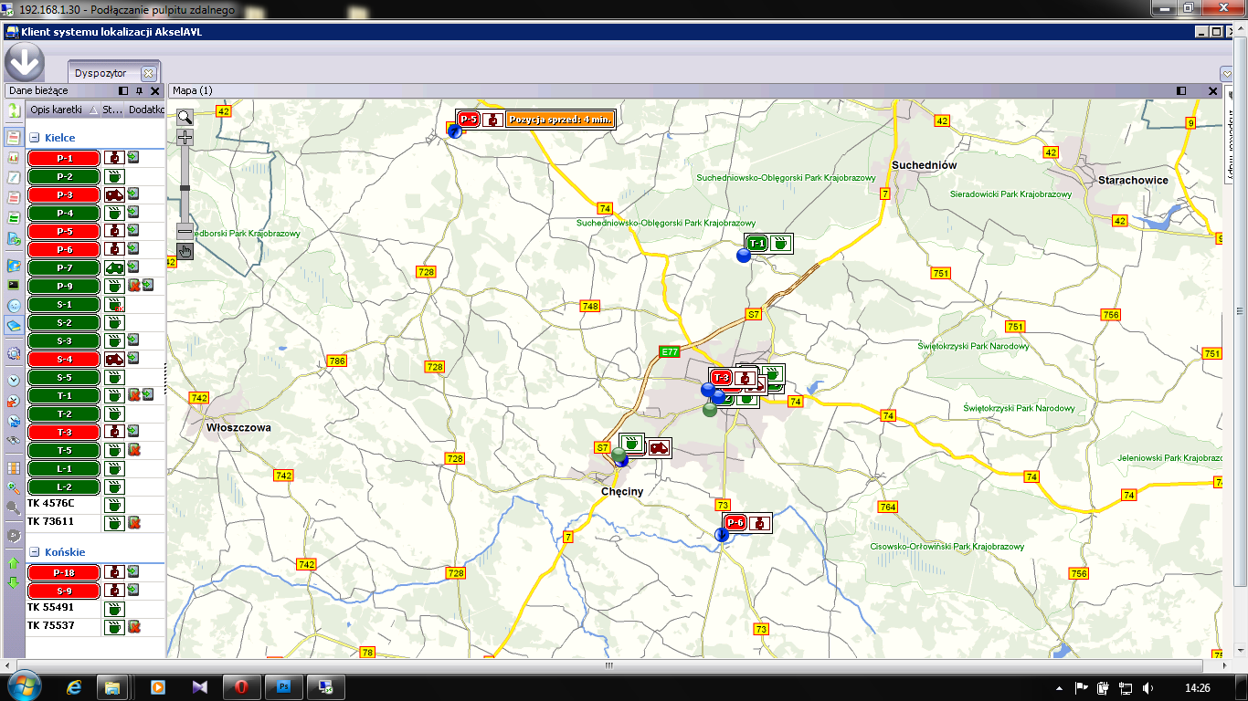Open the blue book icon in the sidebar
Image resolution: width=1248 pixels, height=701 pixels.
click(x=14, y=326)
